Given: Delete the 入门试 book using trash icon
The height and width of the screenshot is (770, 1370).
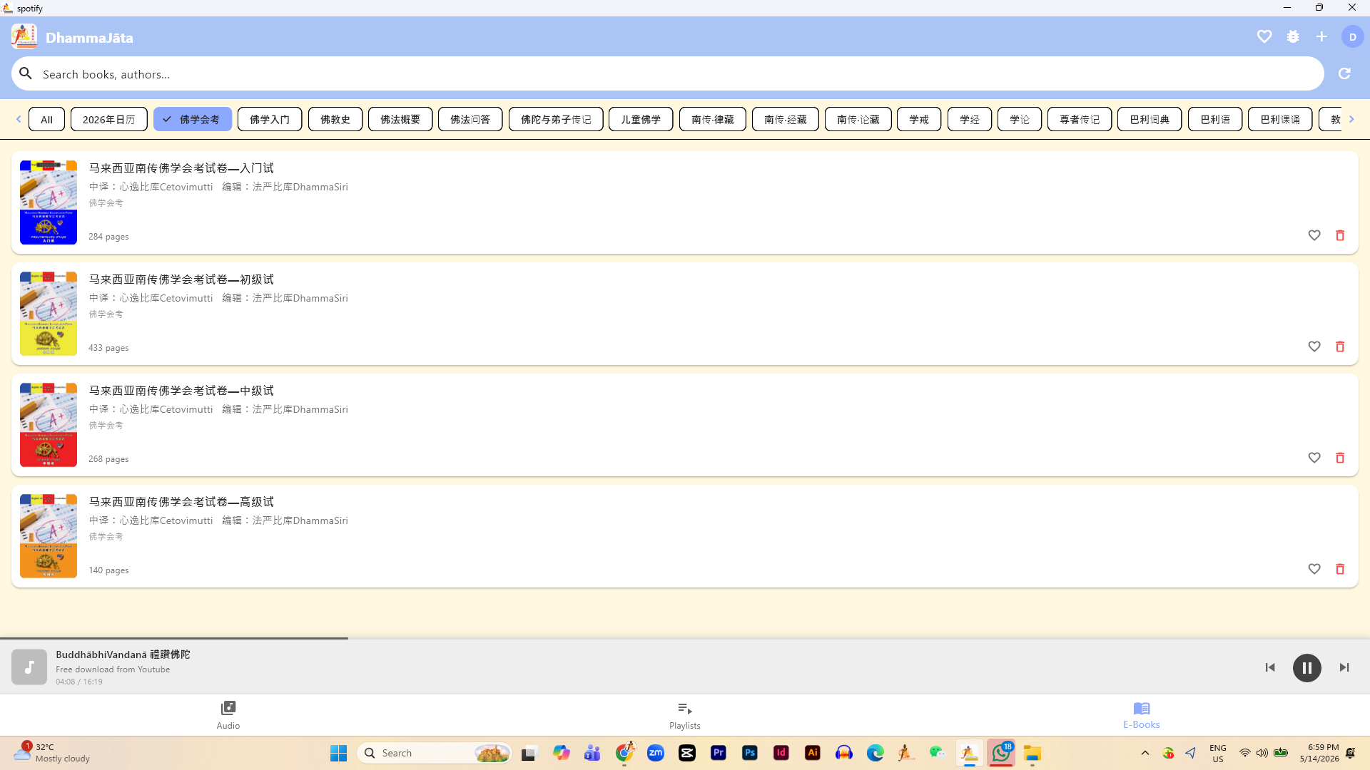Looking at the screenshot, I should [1340, 235].
